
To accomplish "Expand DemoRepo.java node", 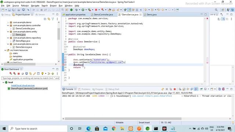I will tap(11, 41).
